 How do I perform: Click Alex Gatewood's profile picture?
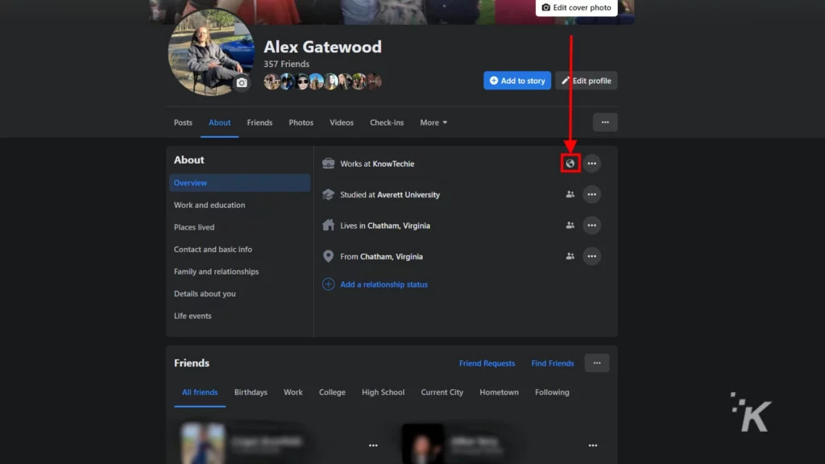pyautogui.click(x=211, y=52)
